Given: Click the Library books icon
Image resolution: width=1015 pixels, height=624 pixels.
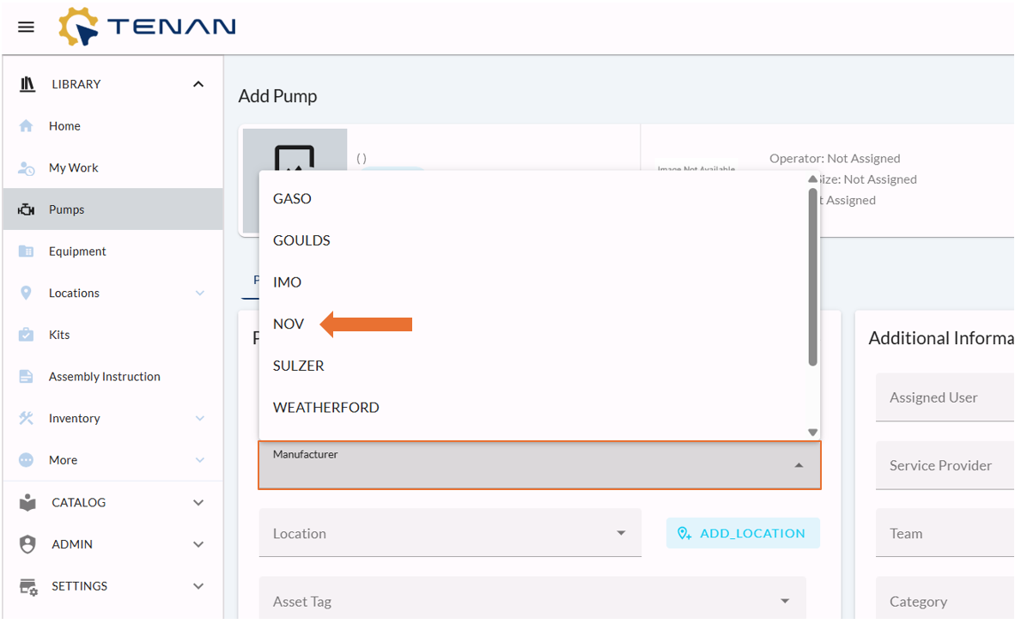Looking at the screenshot, I should [x=27, y=84].
